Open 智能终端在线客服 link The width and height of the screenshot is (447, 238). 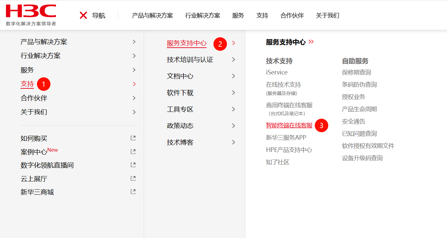[x=289, y=125]
